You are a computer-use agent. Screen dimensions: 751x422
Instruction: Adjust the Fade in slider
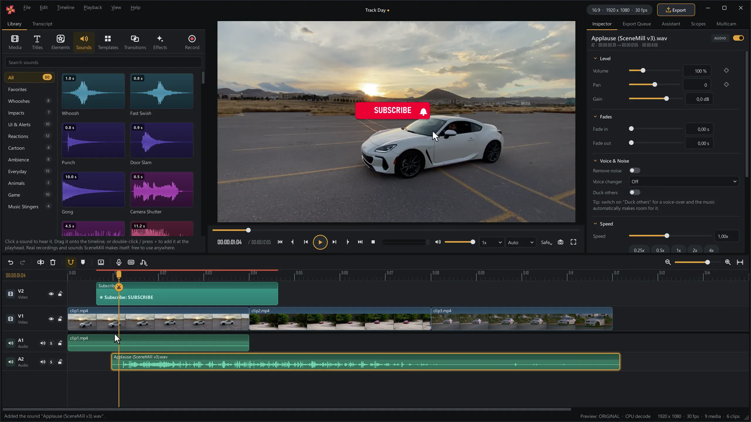tap(656, 129)
